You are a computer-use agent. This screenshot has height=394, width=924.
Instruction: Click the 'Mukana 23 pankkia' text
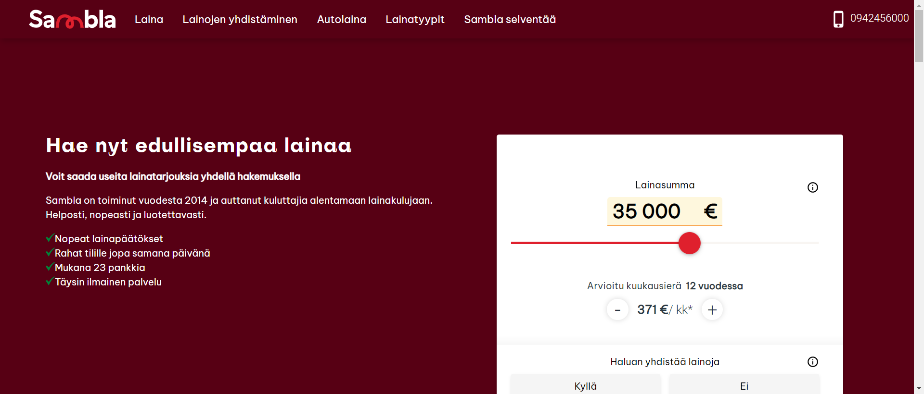[100, 268]
